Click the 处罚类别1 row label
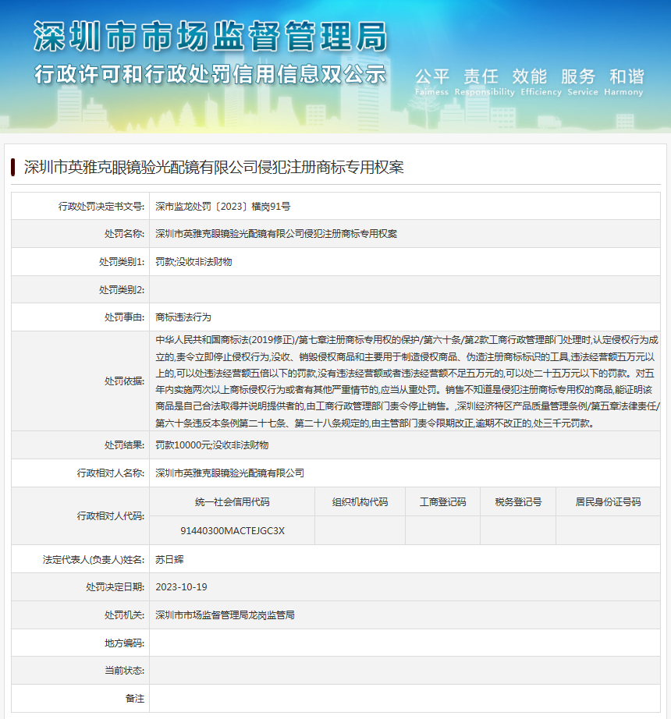Screen dimensions: 671x719 pyautogui.click(x=122, y=262)
